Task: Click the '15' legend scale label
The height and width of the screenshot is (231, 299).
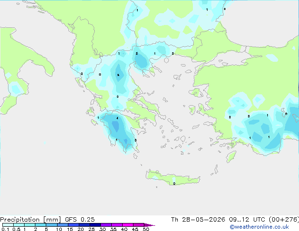Action: (x=70, y=229)
